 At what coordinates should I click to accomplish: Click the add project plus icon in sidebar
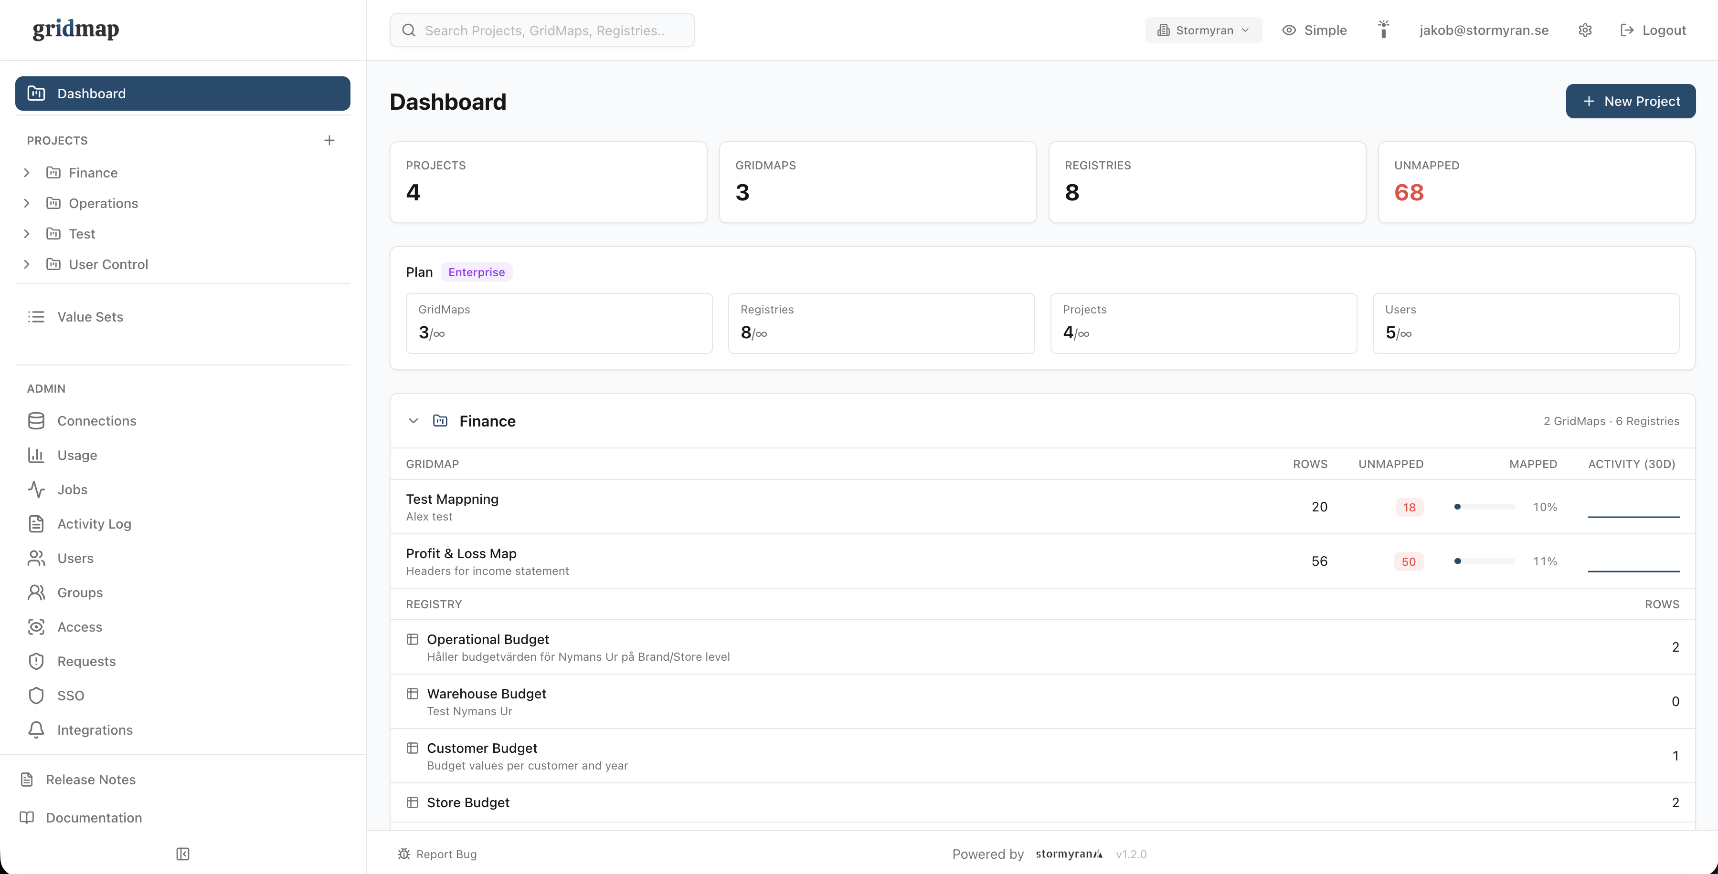[x=329, y=140]
